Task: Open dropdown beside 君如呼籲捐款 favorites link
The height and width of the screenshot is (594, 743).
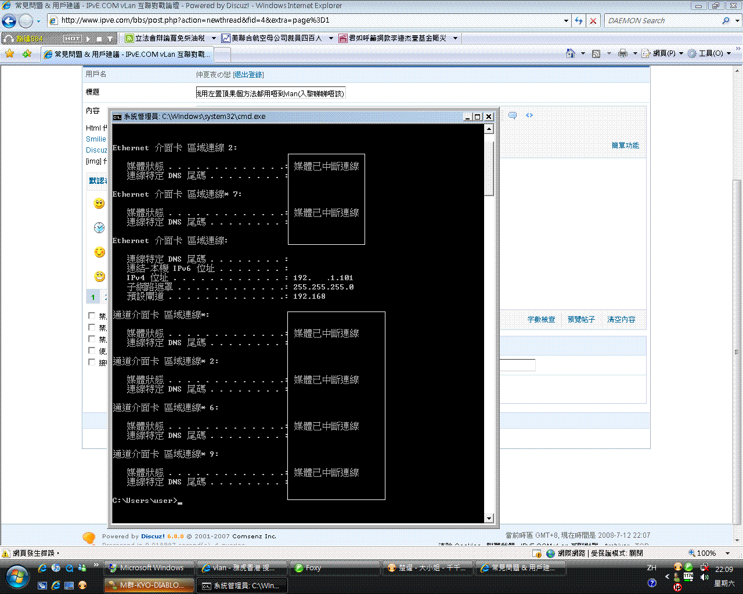Action: 456,37
